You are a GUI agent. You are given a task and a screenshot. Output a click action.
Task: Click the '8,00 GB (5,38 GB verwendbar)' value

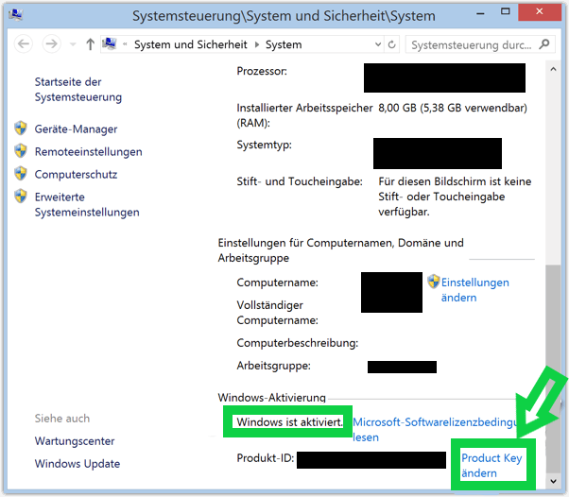pyautogui.click(x=453, y=108)
